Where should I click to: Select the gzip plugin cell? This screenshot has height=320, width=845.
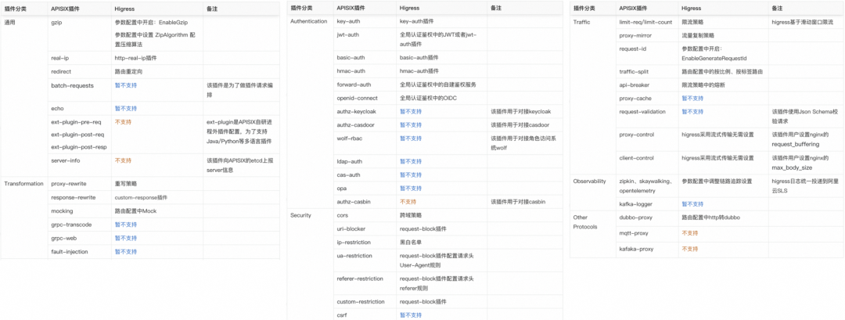coord(57,23)
